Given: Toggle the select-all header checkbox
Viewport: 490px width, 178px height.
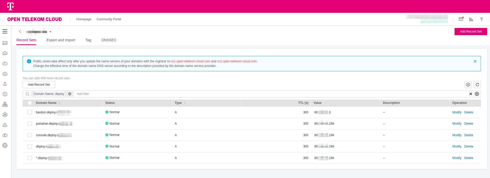Looking at the screenshot, I should click(x=30, y=103).
